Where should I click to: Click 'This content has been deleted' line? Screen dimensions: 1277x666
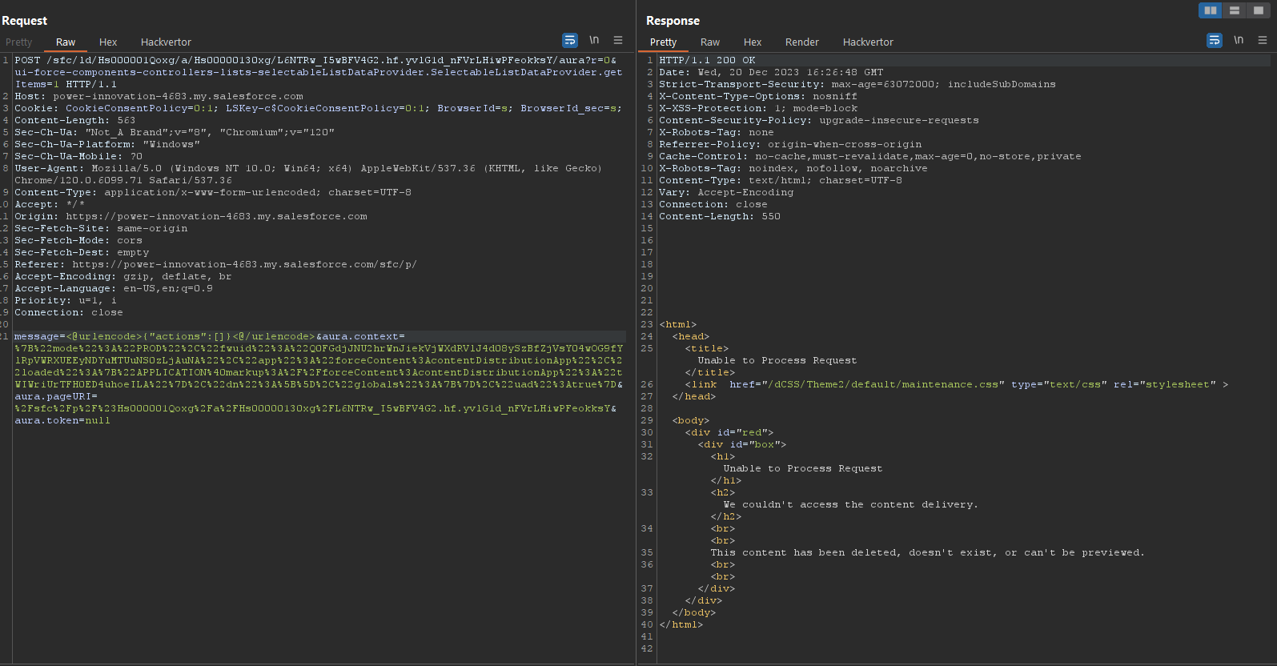point(927,552)
